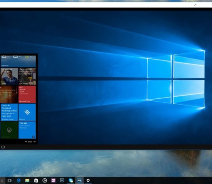Open the 7:00 AM alarm tile
The width and height of the screenshot is (212, 184).
click(x=27, y=130)
